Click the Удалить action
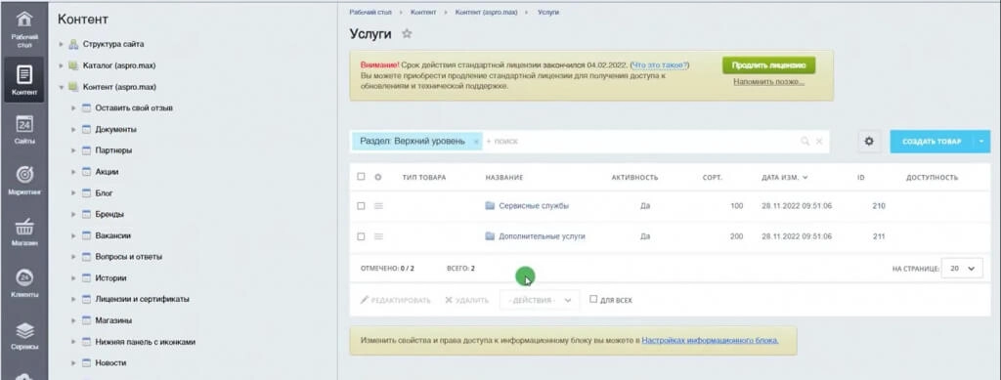 point(466,300)
